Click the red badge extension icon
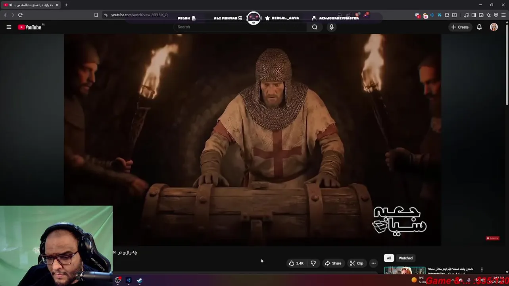 pyautogui.click(x=417, y=15)
